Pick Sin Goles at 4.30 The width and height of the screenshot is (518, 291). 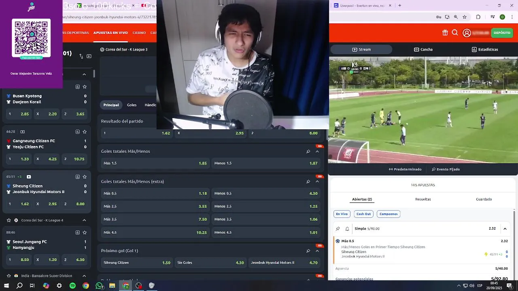click(x=210, y=263)
